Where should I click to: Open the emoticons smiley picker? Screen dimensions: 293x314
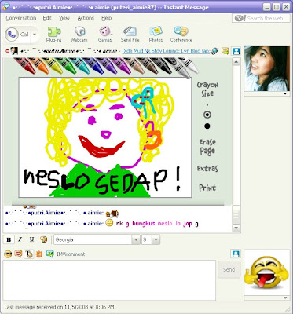(x=8, y=254)
